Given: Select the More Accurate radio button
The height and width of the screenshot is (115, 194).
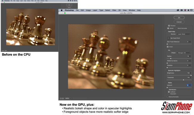Looking at the screenshot, I should (176, 28).
